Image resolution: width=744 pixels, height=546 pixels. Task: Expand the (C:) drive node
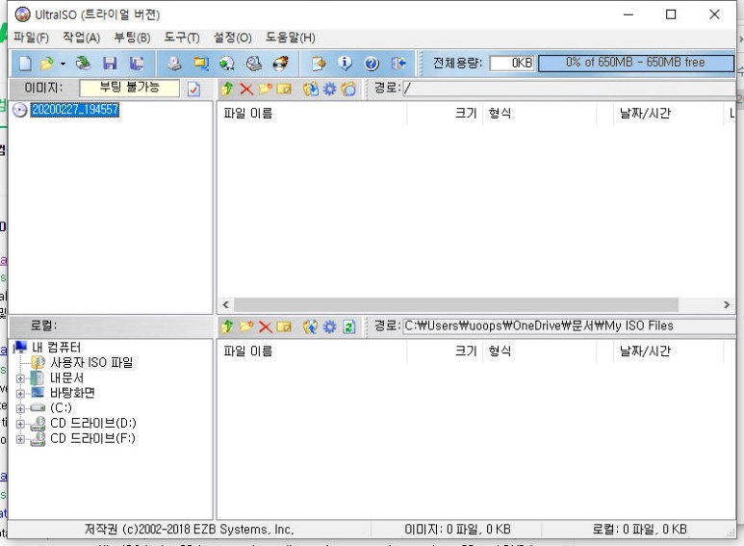point(20,408)
